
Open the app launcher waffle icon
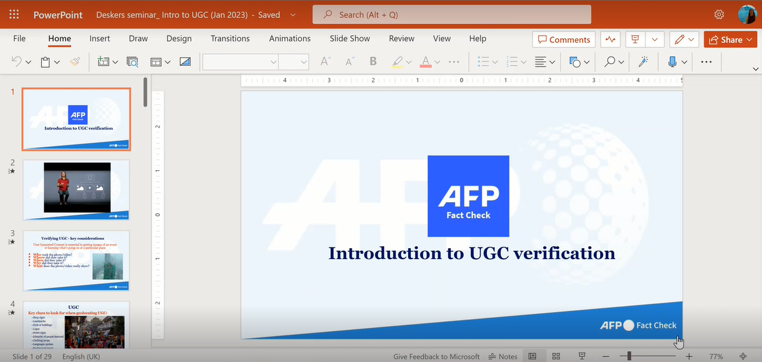(14, 14)
